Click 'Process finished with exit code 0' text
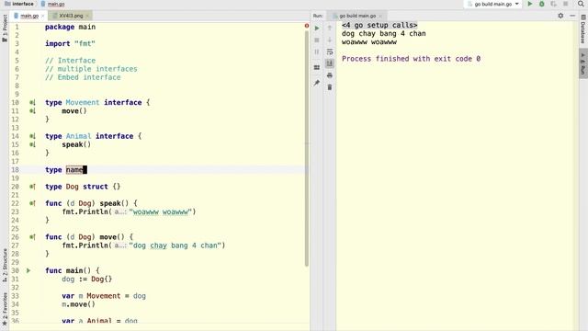 [411, 59]
